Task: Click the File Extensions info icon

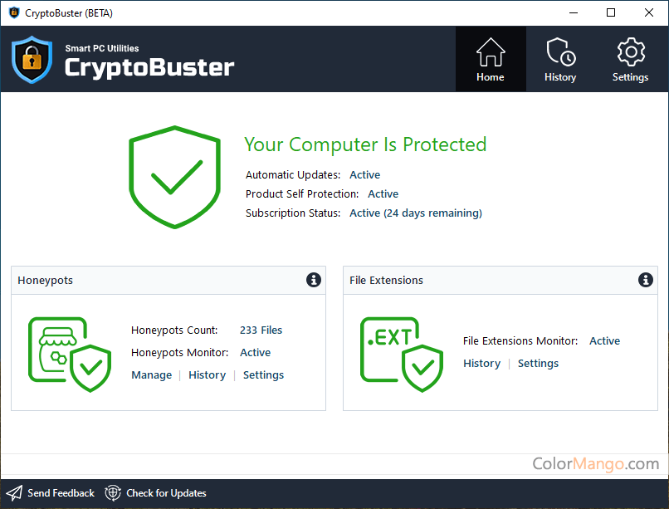Action: tap(646, 280)
